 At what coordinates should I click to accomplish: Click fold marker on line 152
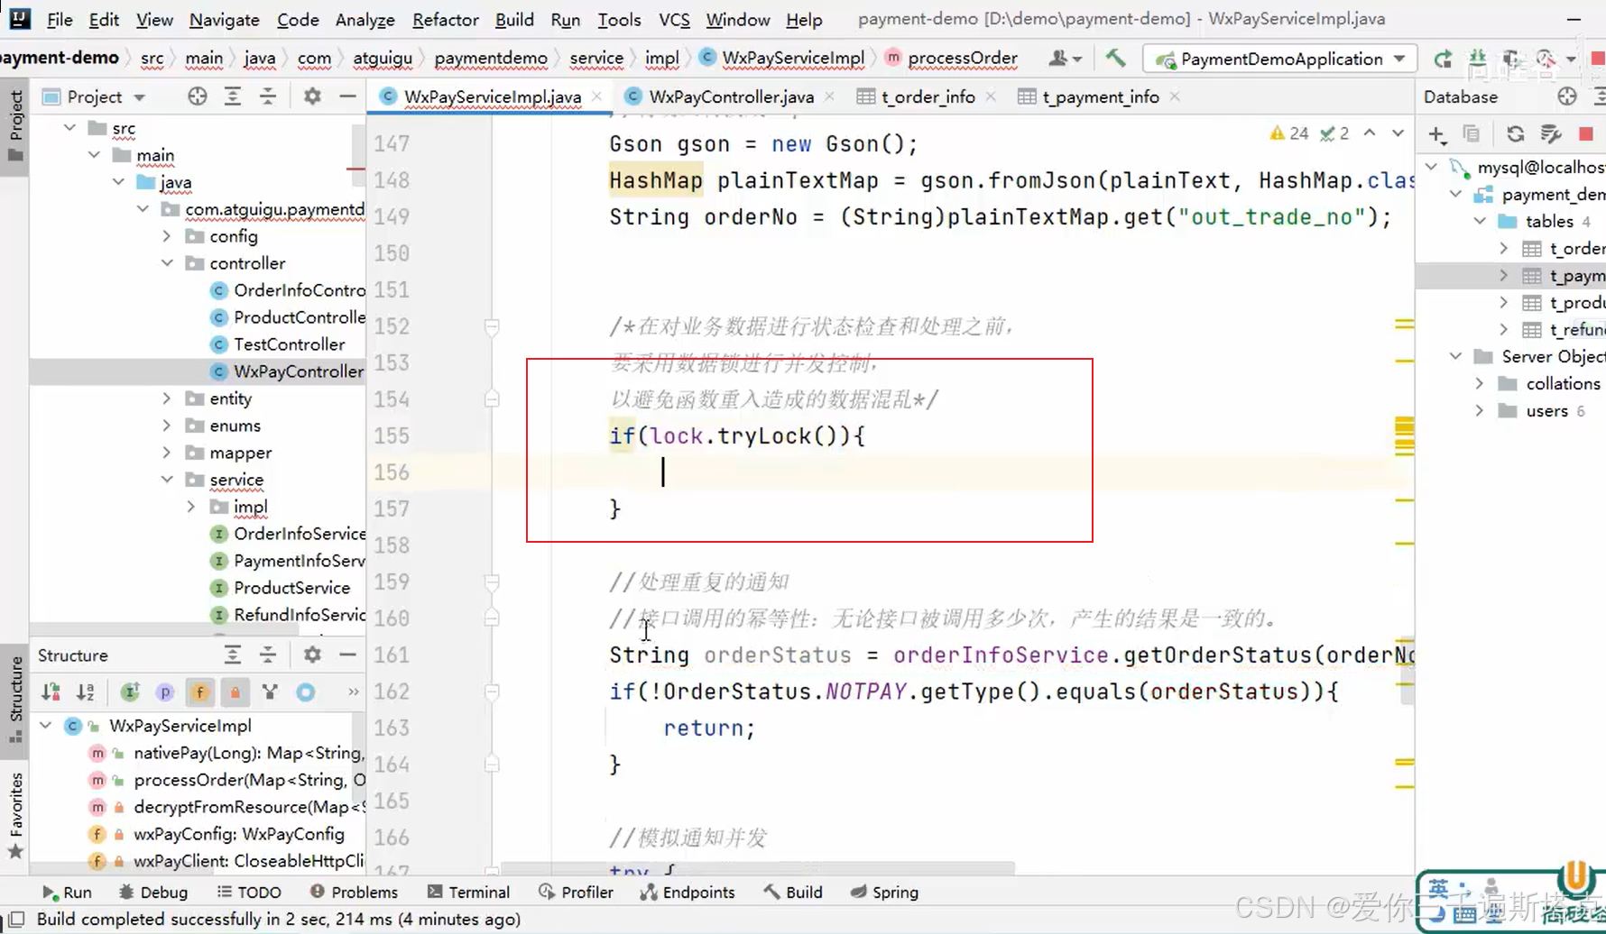[492, 326]
